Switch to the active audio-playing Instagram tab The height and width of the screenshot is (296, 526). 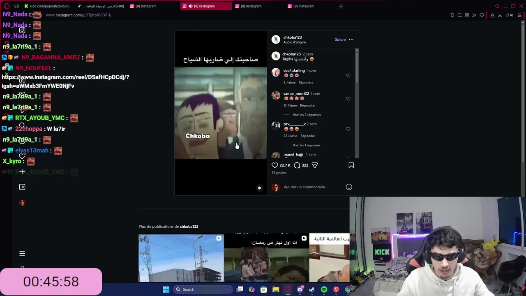(205, 6)
